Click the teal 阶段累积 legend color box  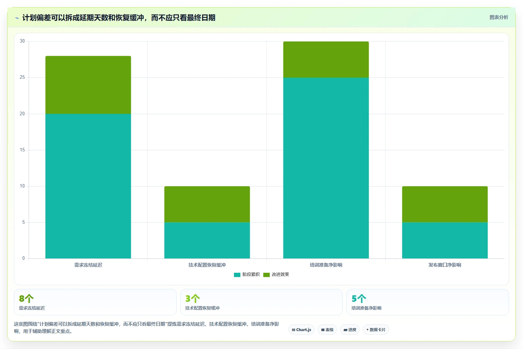click(x=237, y=275)
